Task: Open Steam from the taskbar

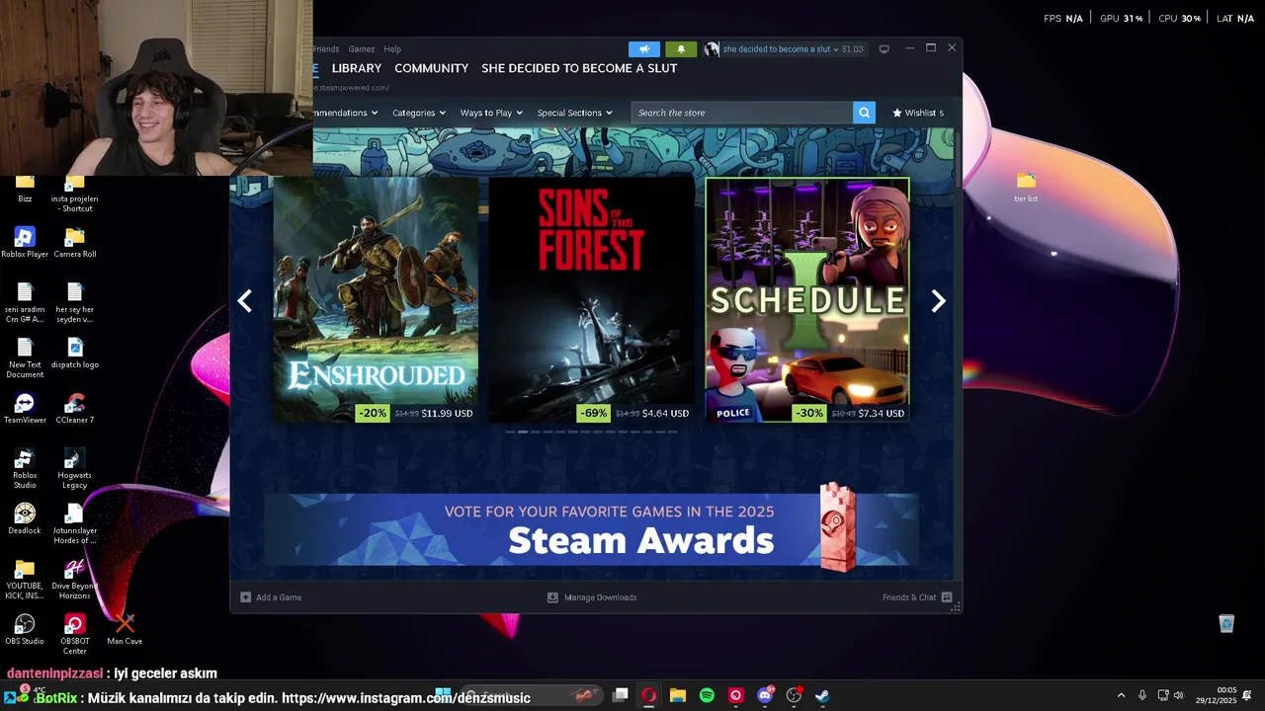Action: pyautogui.click(x=822, y=696)
